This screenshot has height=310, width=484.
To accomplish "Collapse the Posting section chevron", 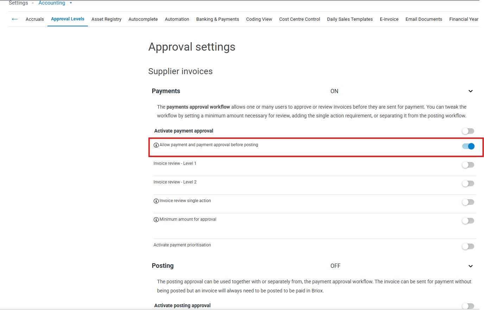I will (x=470, y=266).
